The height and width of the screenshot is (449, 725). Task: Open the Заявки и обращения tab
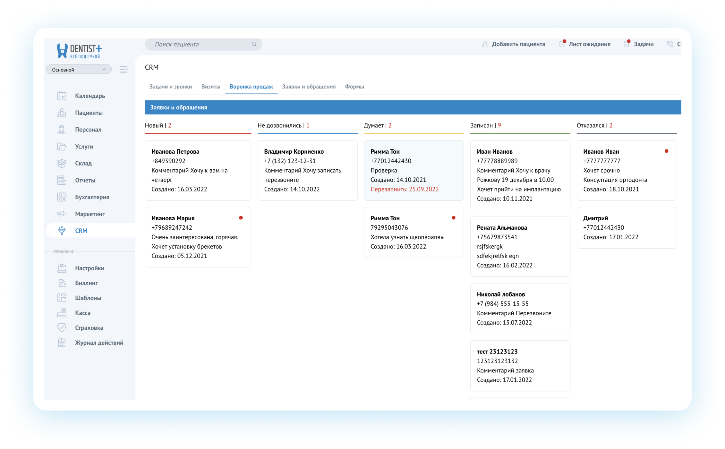pyautogui.click(x=309, y=87)
